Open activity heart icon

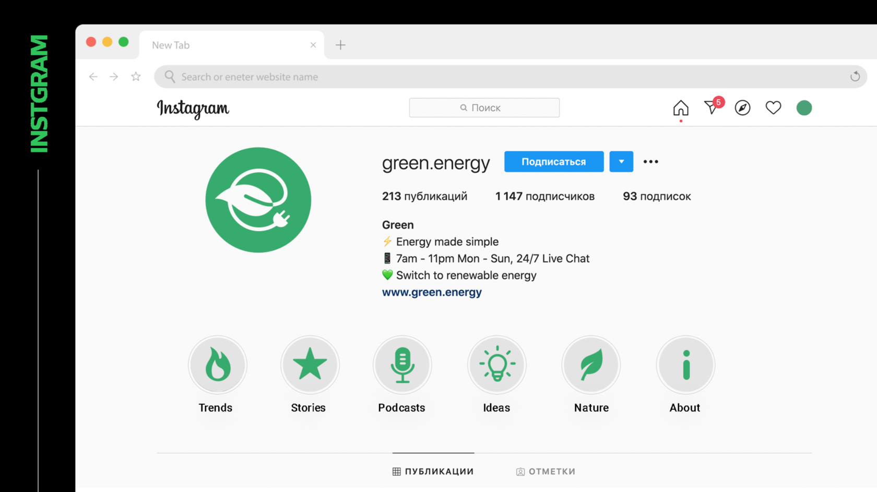coord(773,107)
